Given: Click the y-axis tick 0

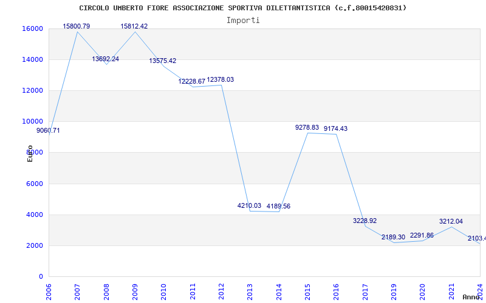Looking at the screenshot, I should coord(41,276).
